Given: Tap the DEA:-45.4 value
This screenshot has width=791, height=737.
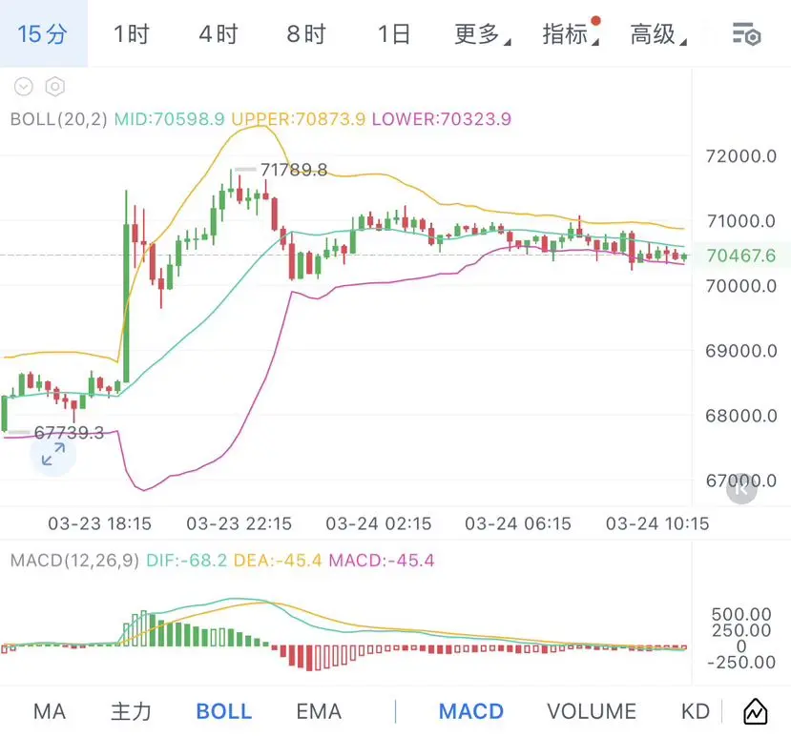Looking at the screenshot, I should (278, 560).
